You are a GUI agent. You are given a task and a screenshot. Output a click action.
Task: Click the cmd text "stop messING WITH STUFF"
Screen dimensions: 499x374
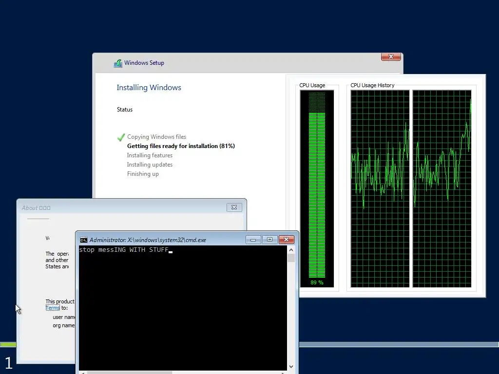[x=123, y=250]
